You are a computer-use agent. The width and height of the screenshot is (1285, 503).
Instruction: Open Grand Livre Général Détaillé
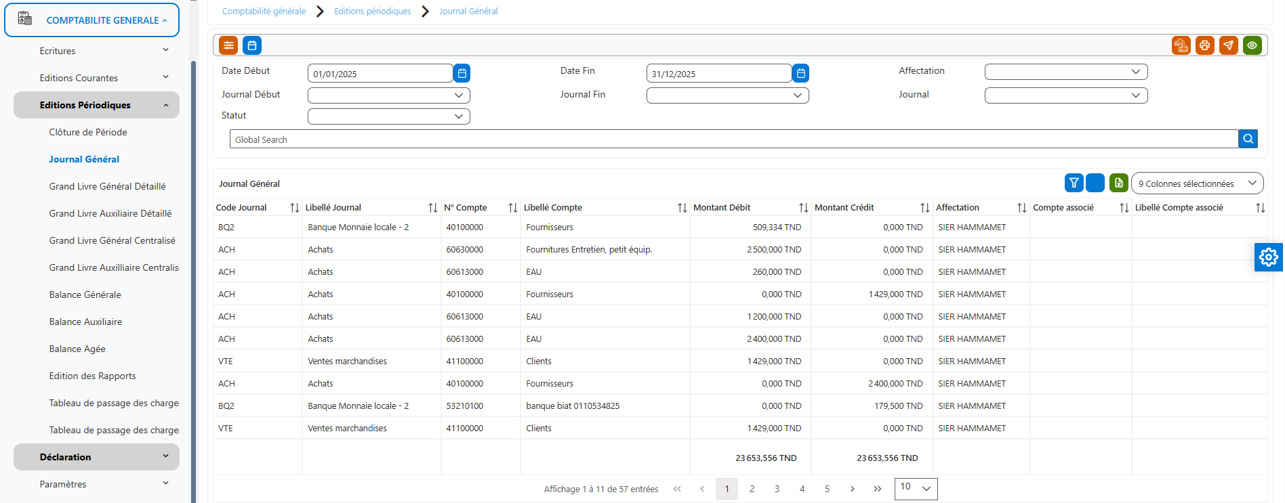tap(107, 186)
